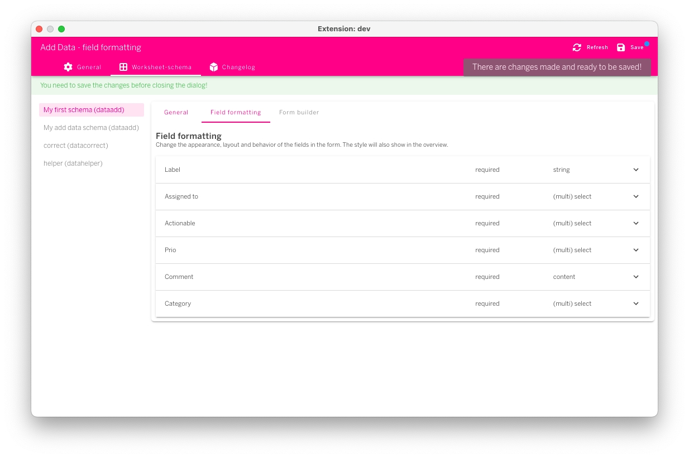Expand the Prio field chevron
689x458 pixels.
coord(635,250)
